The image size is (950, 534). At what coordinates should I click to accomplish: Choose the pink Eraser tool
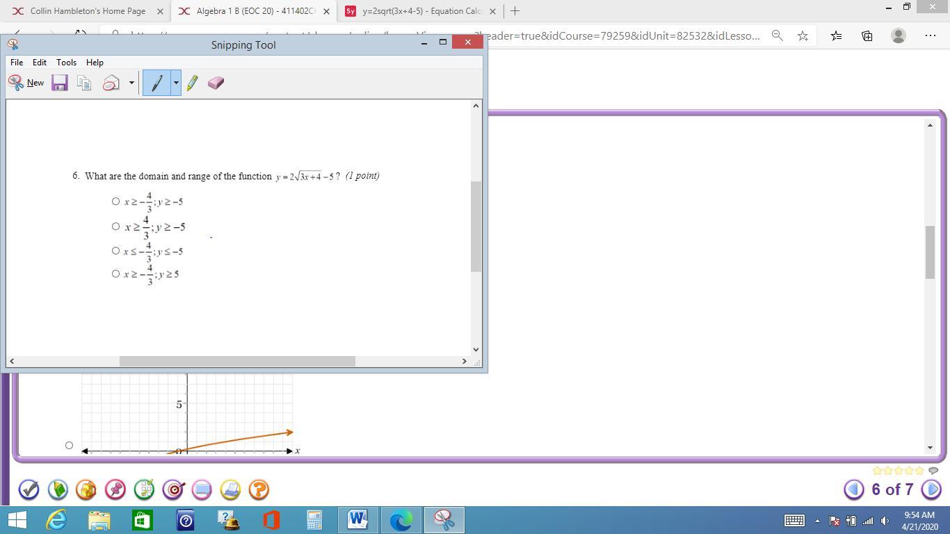pos(216,83)
